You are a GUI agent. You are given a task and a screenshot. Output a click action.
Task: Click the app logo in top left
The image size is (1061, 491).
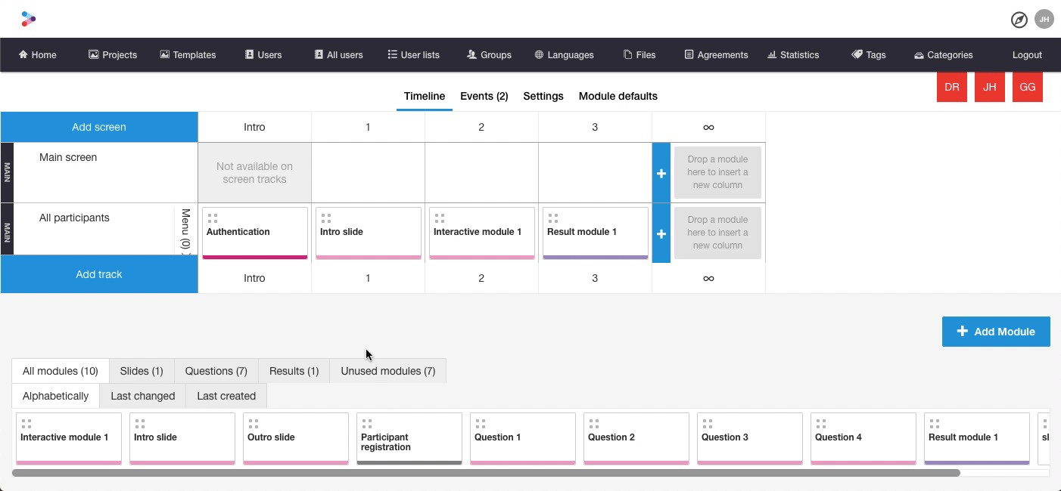tap(29, 19)
